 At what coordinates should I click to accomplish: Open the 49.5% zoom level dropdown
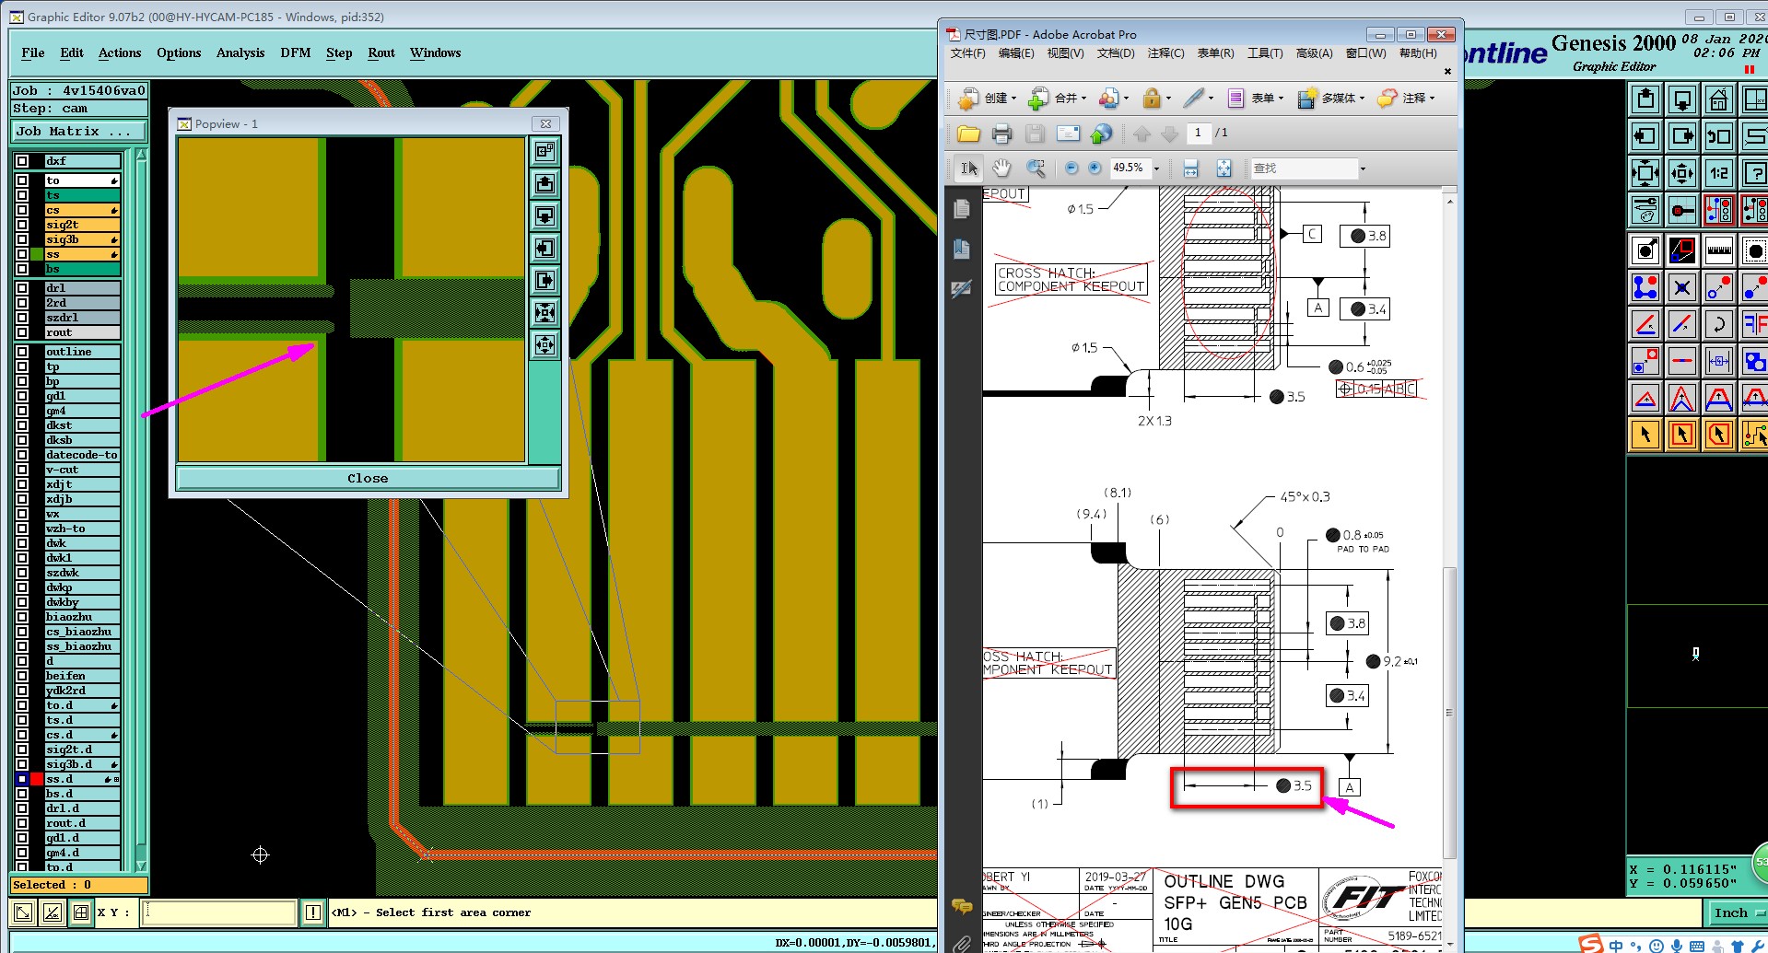point(1156,169)
